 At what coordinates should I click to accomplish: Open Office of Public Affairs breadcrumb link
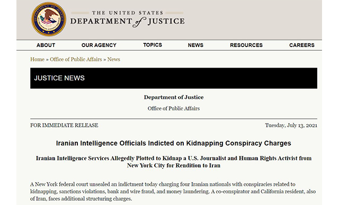pos(76,59)
